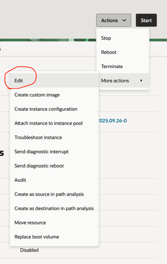Select Send diagnostic interrupt
This screenshot has height=264, width=167.
pos(54,151)
